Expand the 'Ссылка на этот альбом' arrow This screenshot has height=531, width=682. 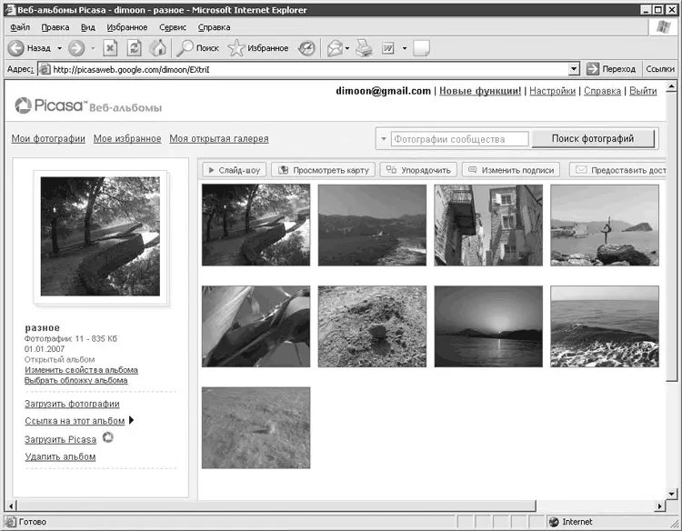click(132, 421)
